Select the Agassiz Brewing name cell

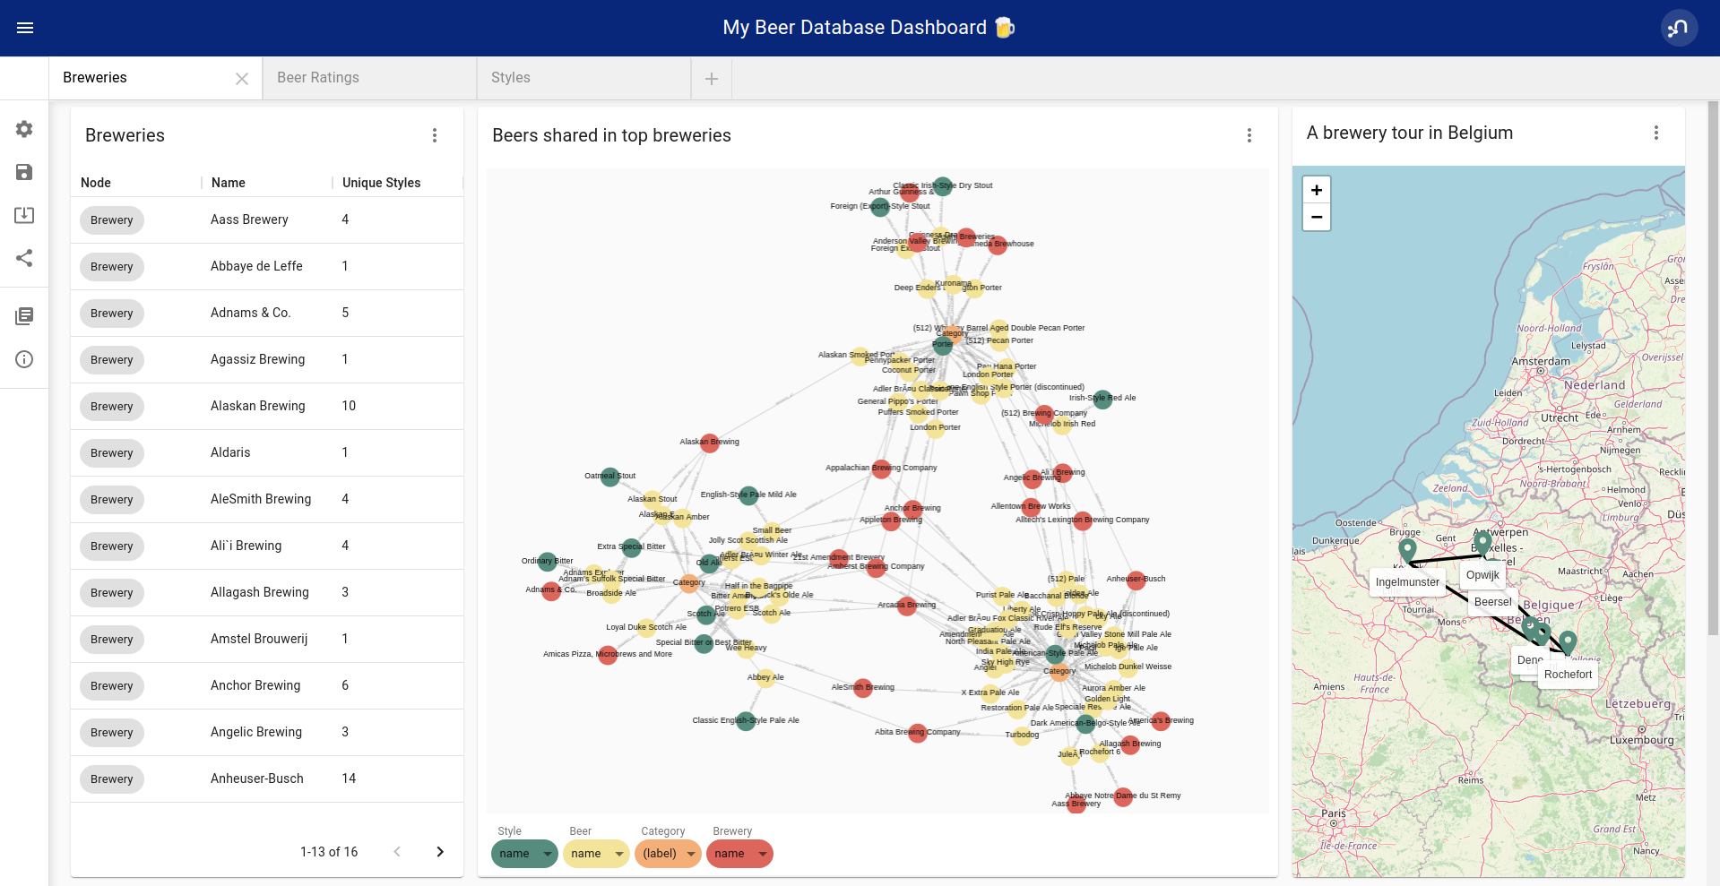[257, 359]
